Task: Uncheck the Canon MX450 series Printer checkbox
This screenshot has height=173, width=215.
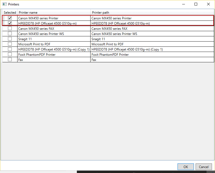Action: coord(10,18)
